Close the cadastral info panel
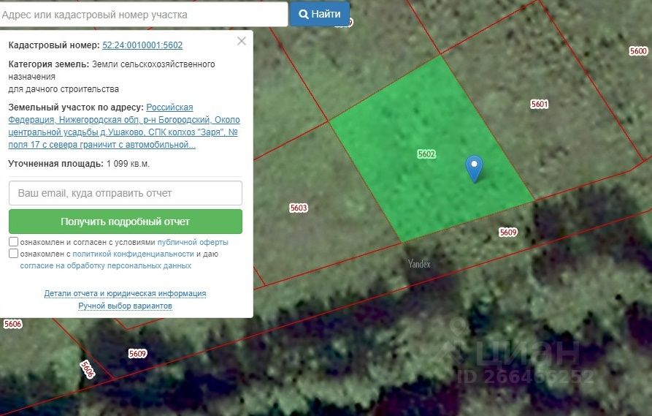 coord(242,41)
